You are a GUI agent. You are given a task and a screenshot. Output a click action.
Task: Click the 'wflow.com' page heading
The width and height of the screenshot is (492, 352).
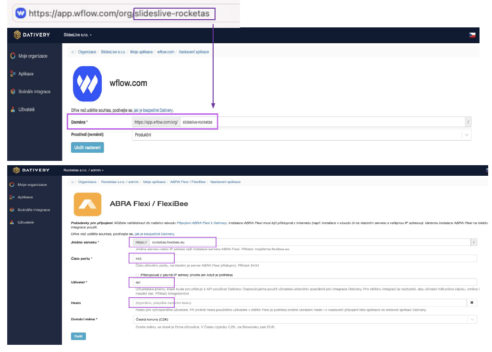[128, 83]
